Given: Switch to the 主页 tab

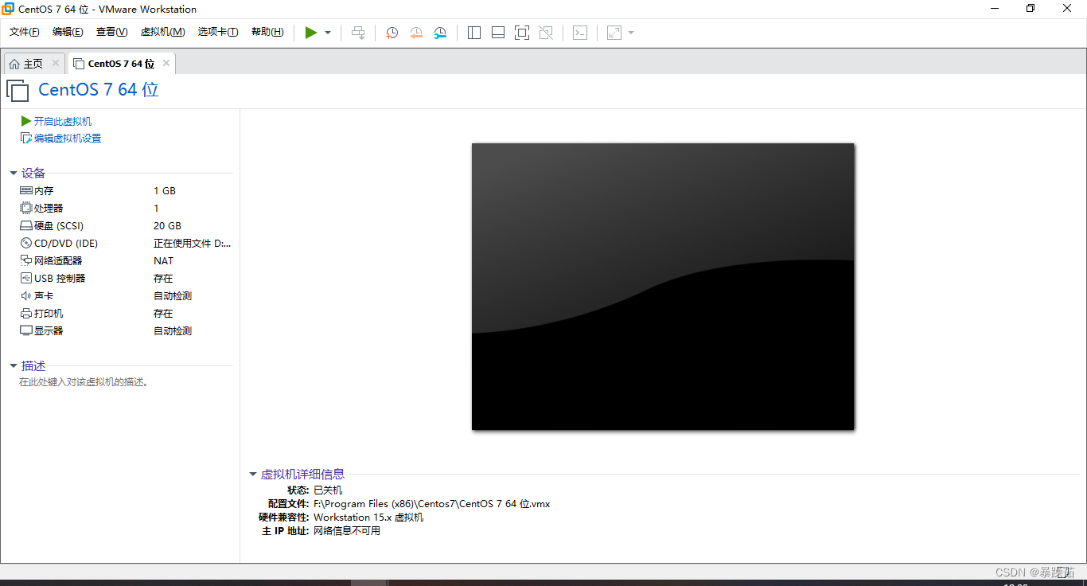Looking at the screenshot, I should (33, 62).
